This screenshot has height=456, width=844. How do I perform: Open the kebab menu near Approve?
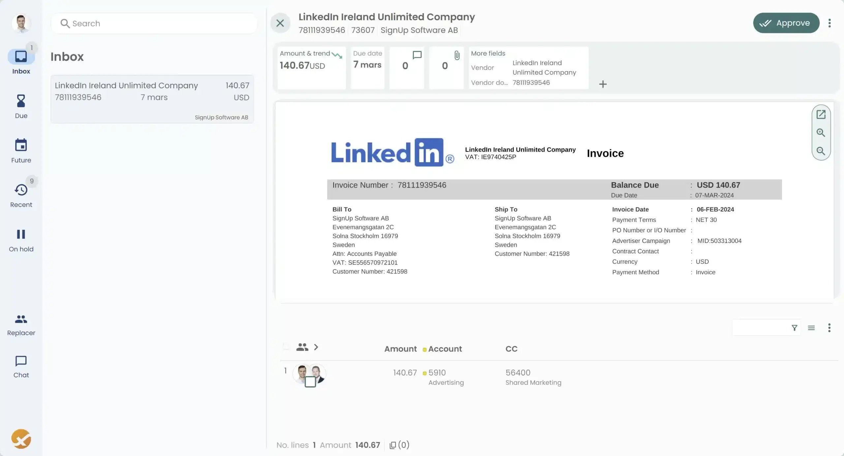click(x=830, y=23)
